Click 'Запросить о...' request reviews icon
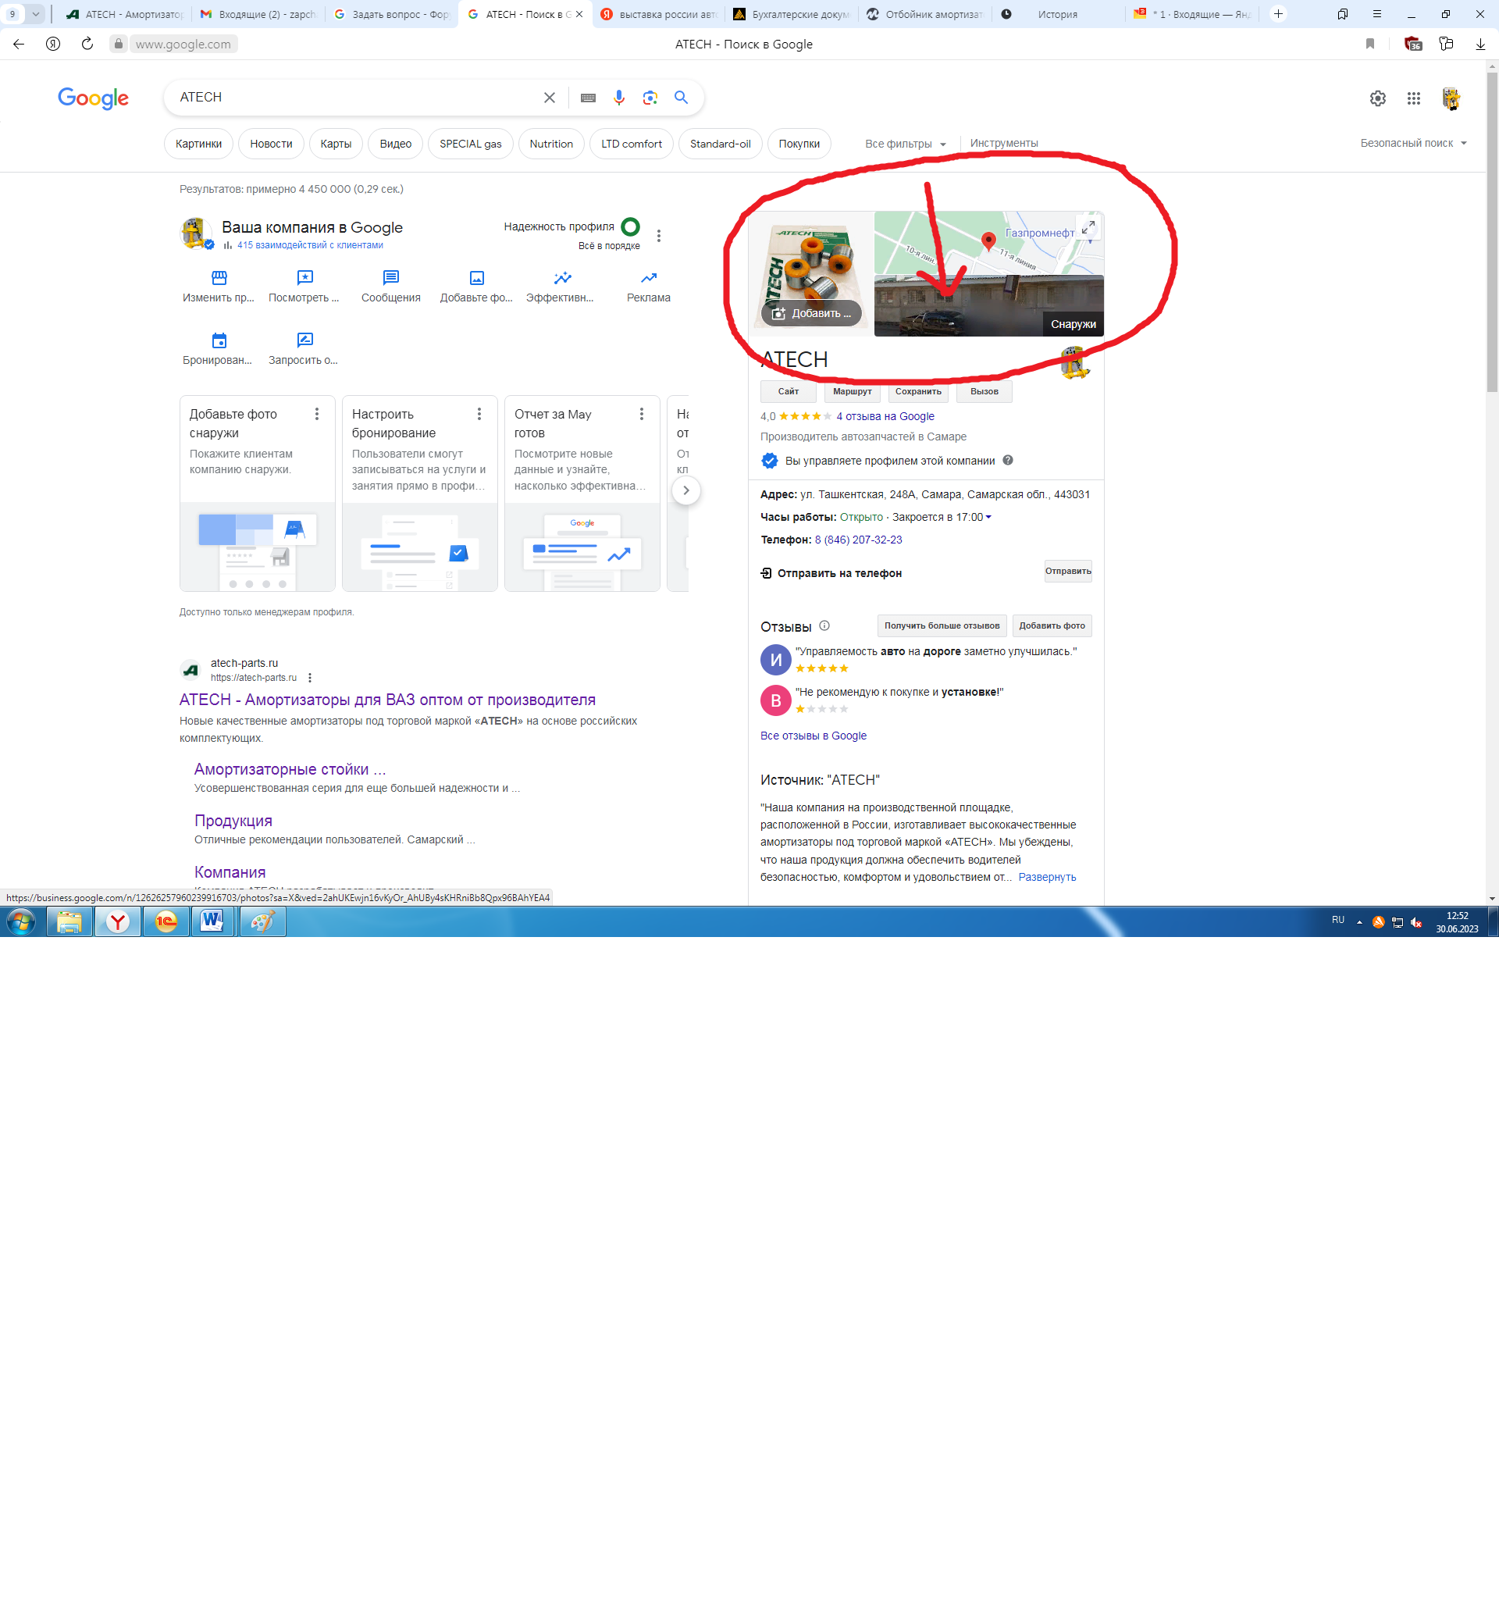Image resolution: width=1499 pixels, height=1607 pixels. tap(304, 340)
